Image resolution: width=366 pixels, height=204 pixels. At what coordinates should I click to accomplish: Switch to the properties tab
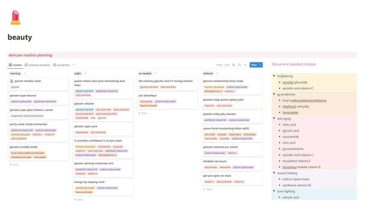[x=61, y=65]
